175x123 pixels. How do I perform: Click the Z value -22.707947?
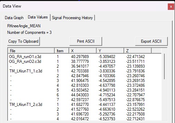point(135,95)
